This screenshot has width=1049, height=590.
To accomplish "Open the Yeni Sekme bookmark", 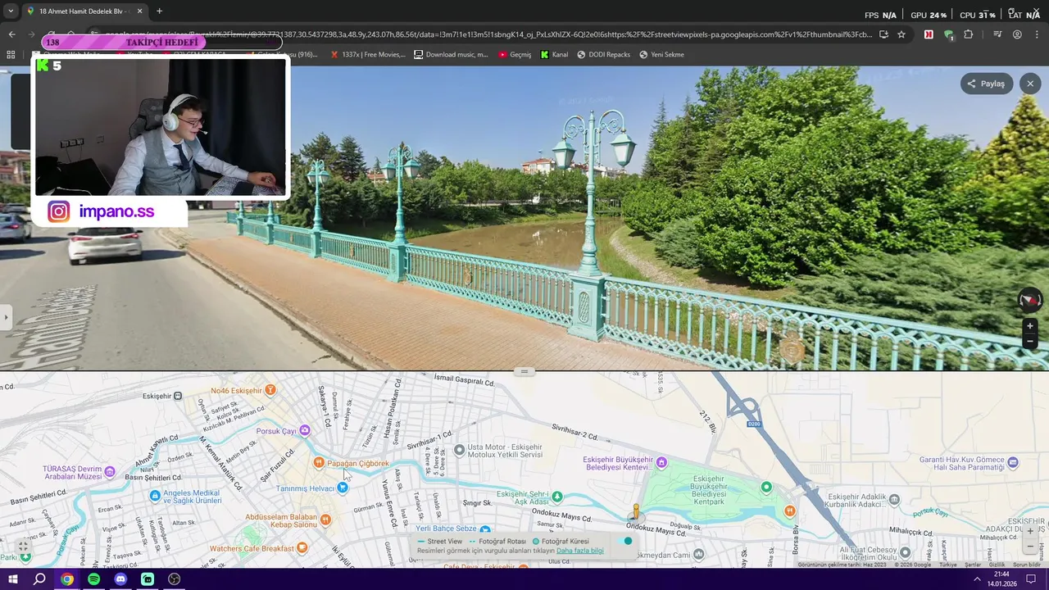I will [661, 55].
